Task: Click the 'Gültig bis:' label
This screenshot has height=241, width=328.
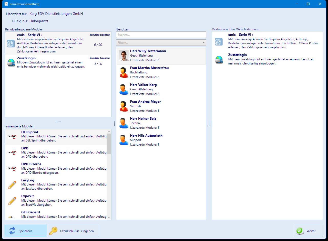Action: pos(20,21)
